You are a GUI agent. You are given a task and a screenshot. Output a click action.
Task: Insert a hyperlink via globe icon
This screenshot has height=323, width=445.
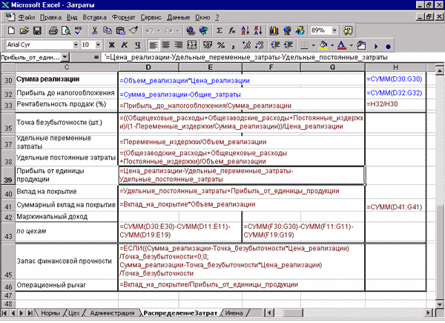coord(191,30)
